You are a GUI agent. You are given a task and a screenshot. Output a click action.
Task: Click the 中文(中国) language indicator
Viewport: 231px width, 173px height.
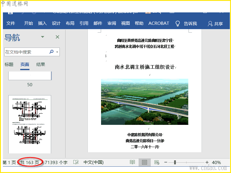pyautogui.click(x=94, y=162)
